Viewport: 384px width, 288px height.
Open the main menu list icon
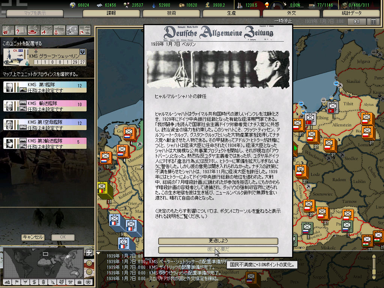373,21
